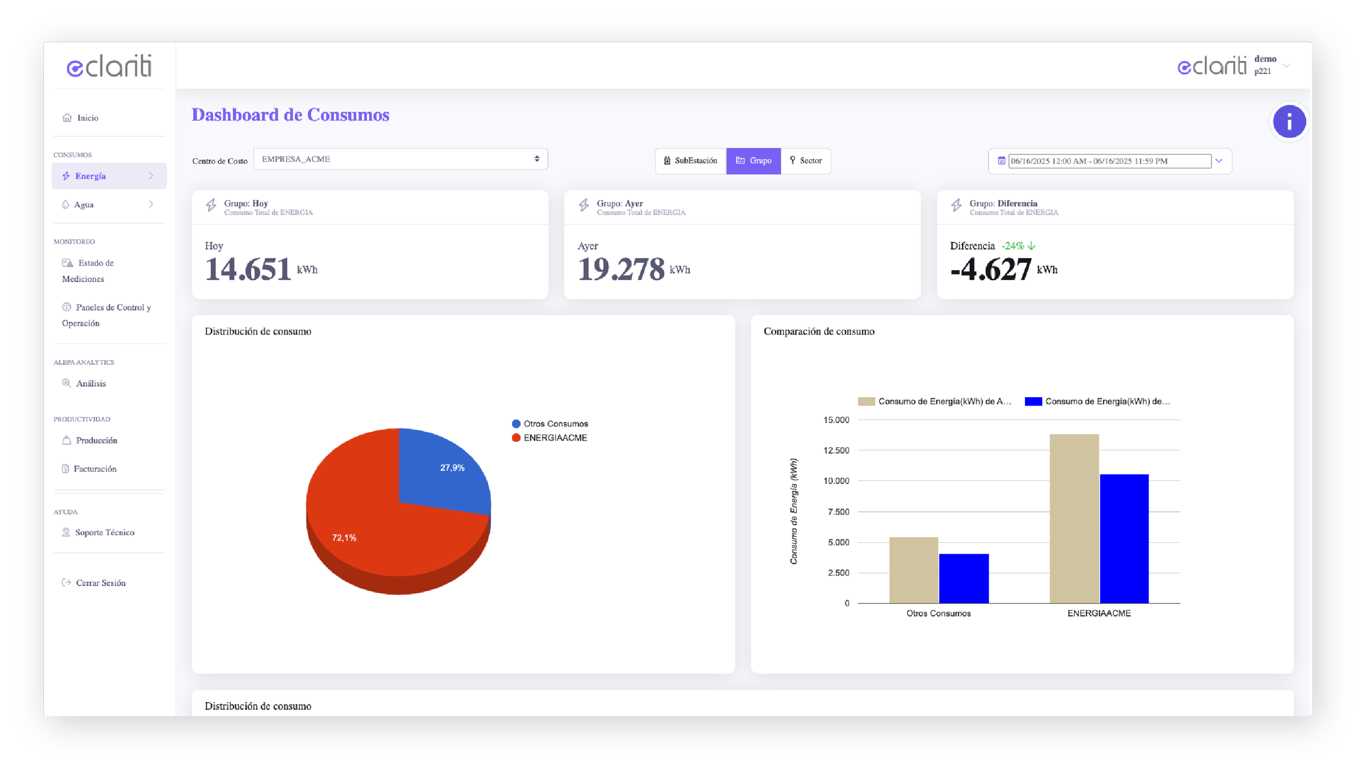1368x771 pixels.
Task: Switch view to SubEstación
Action: 690,161
